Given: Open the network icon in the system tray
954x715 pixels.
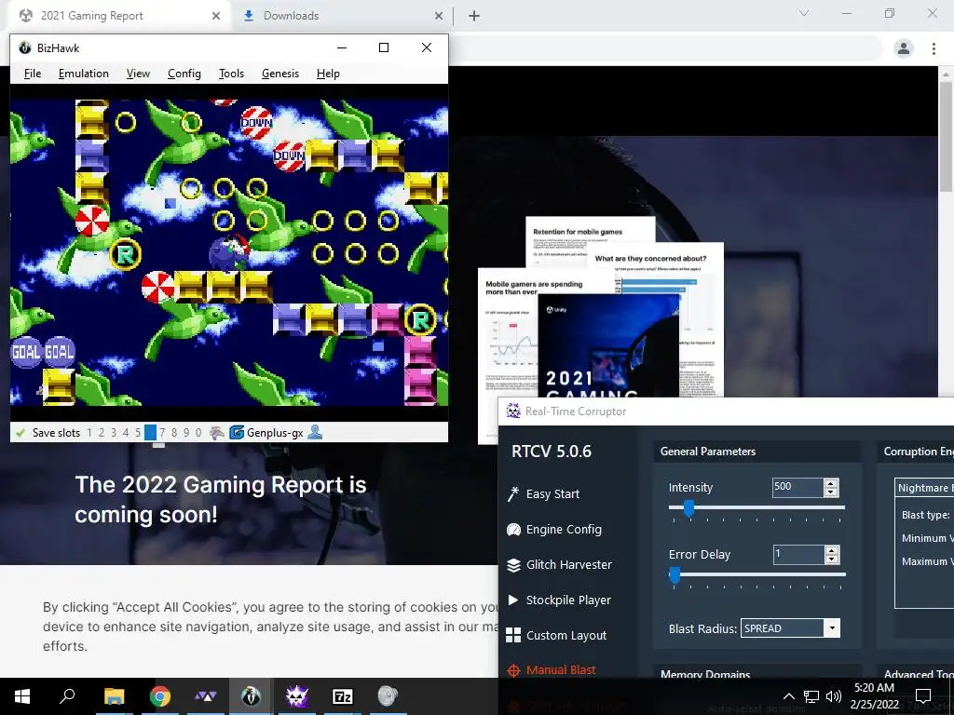Looking at the screenshot, I should pos(811,696).
